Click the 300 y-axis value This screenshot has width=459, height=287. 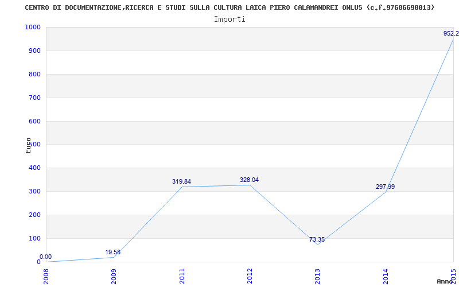[34, 191]
